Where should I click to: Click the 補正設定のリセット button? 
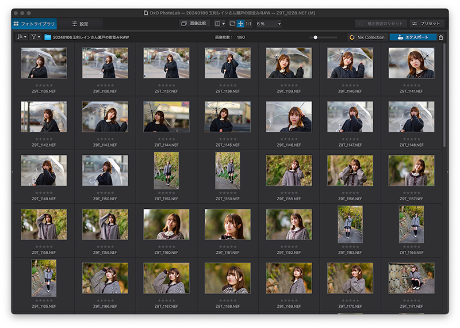coord(381,24)
